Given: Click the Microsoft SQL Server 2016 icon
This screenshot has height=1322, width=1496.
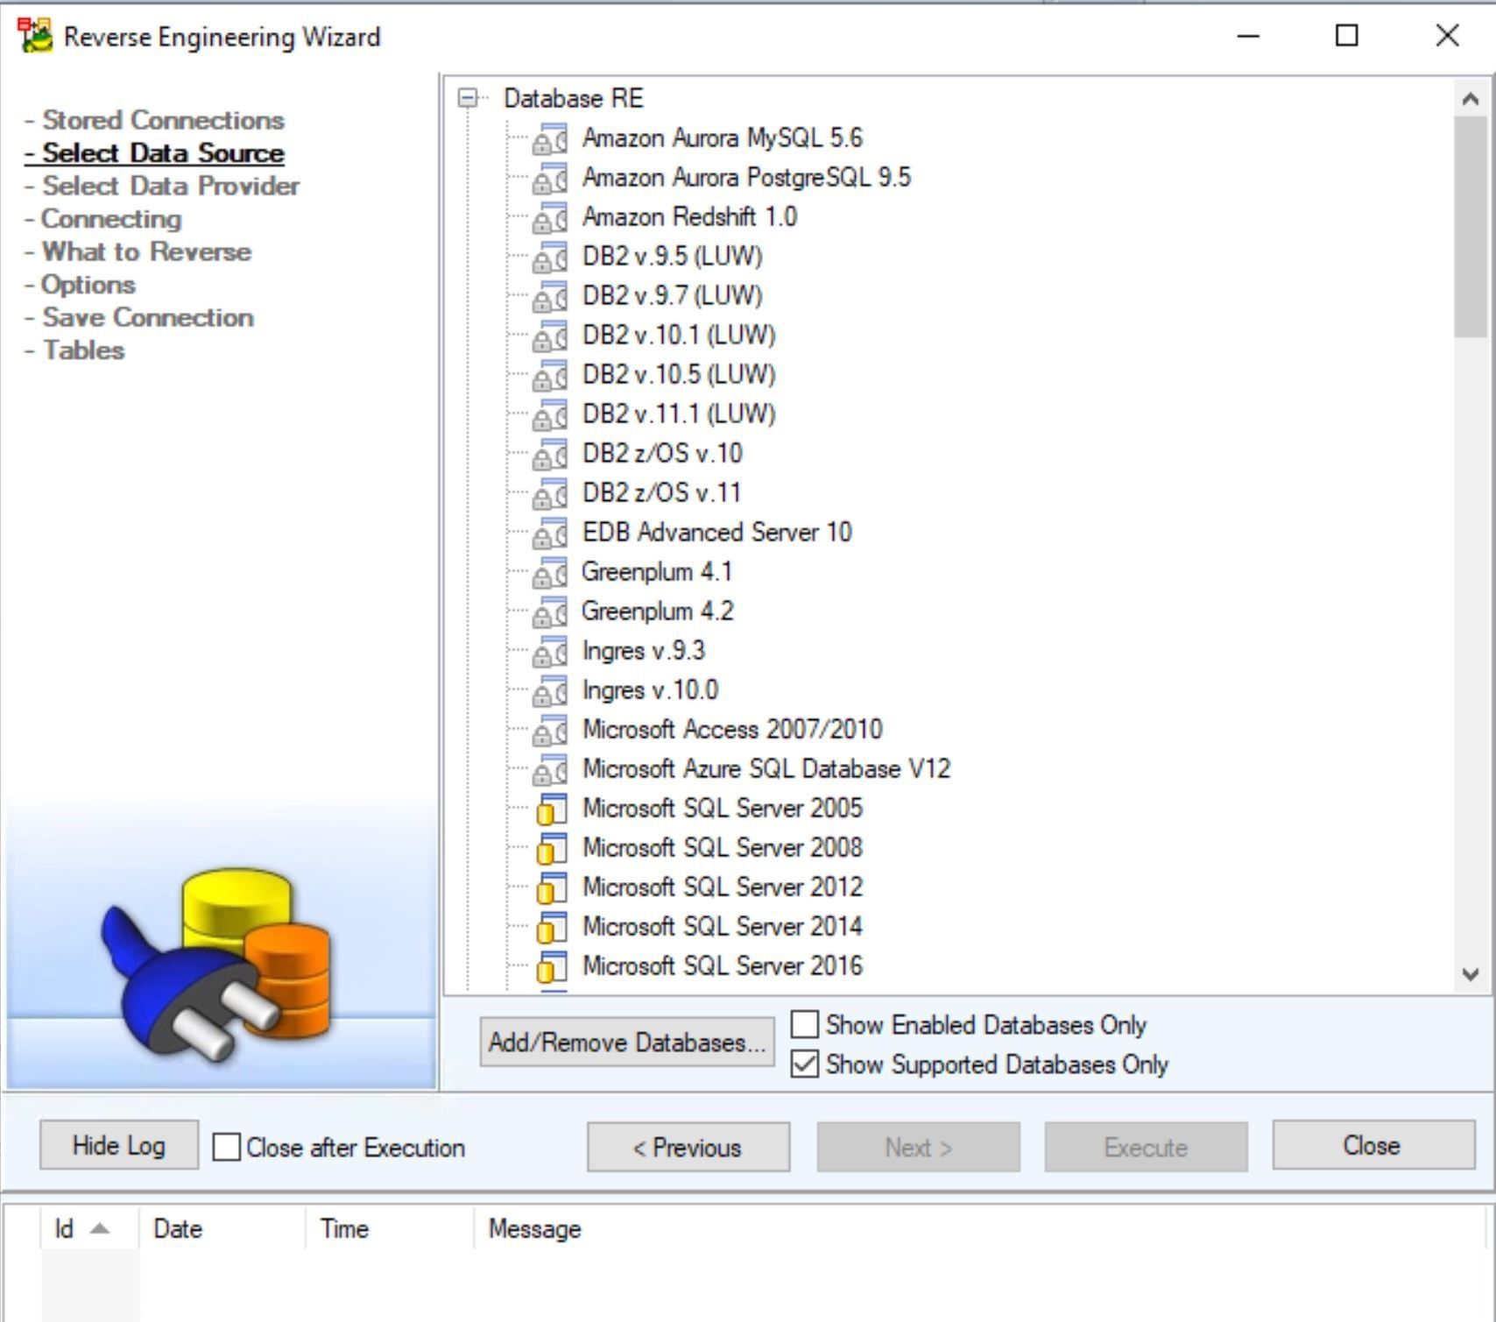Looking at the screenshot, I should coord(551,966).
